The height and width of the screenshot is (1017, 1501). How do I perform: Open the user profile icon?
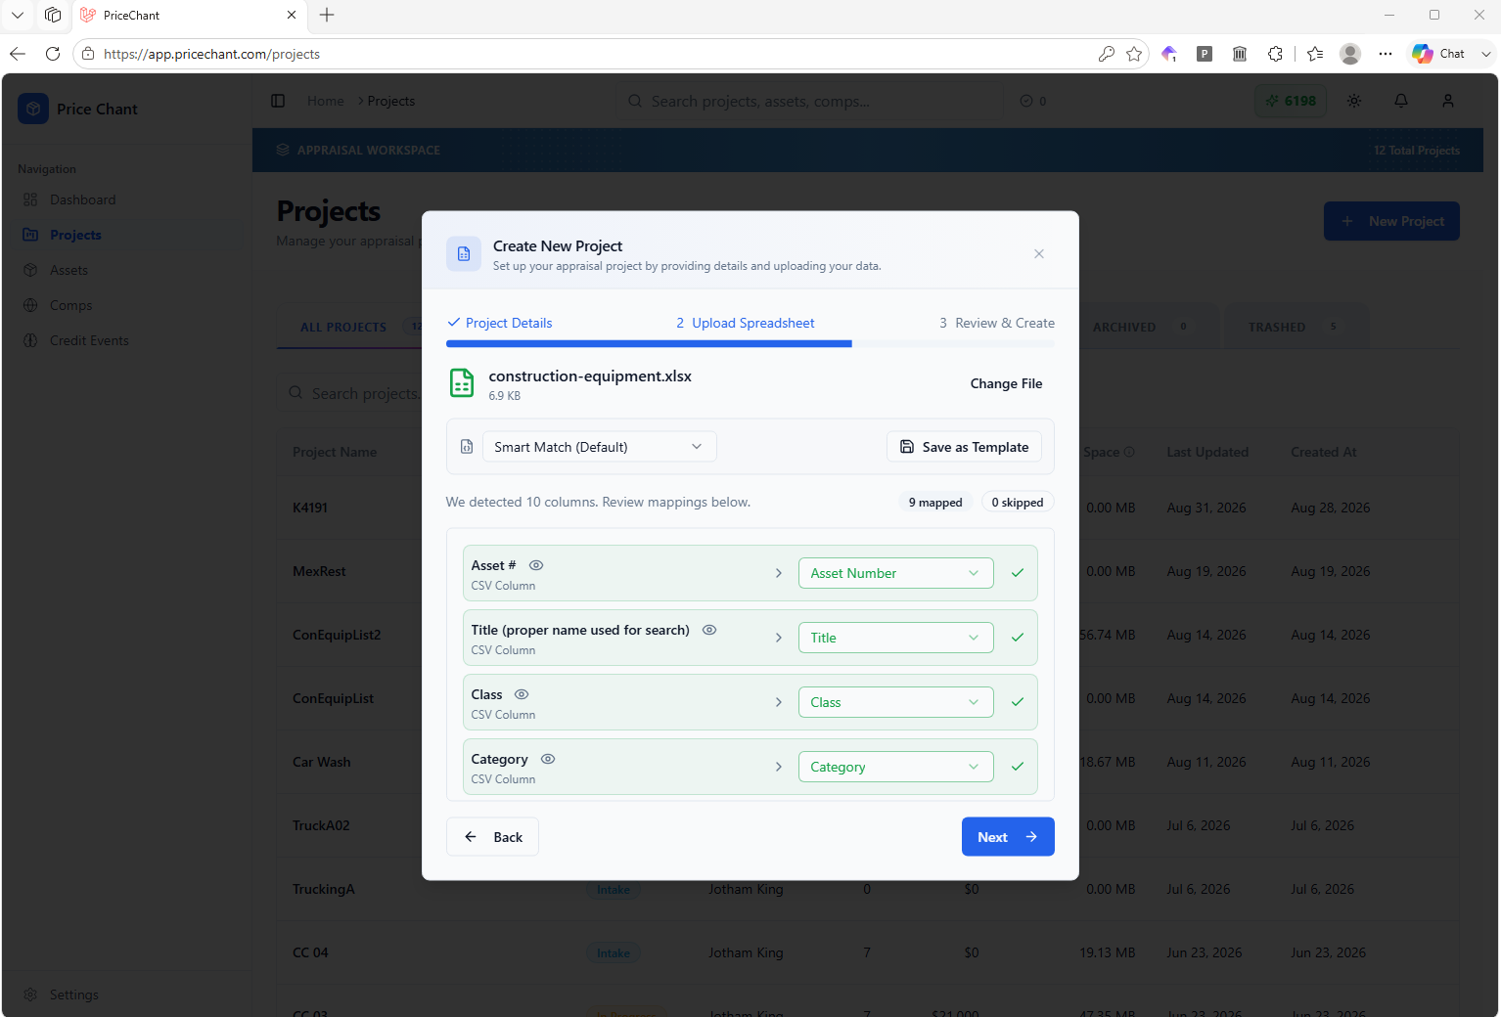(x=1448, y=101)
